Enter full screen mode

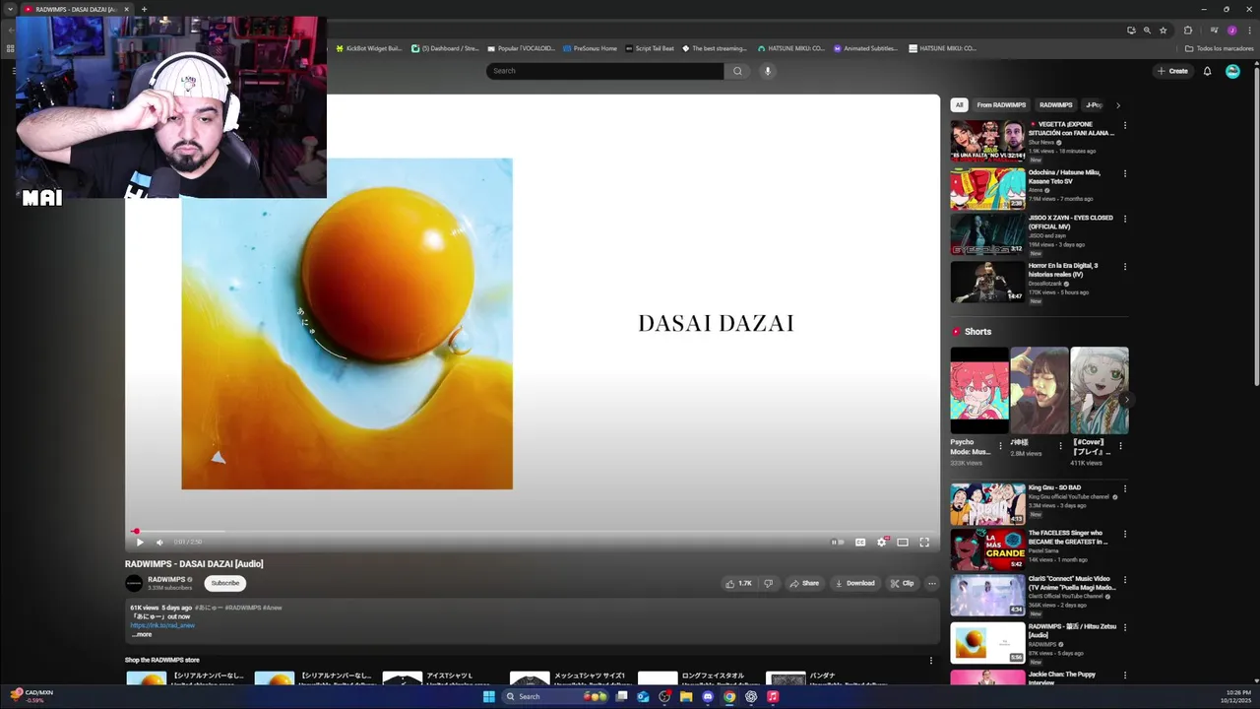pyautogui.click(x=924, y=542)
